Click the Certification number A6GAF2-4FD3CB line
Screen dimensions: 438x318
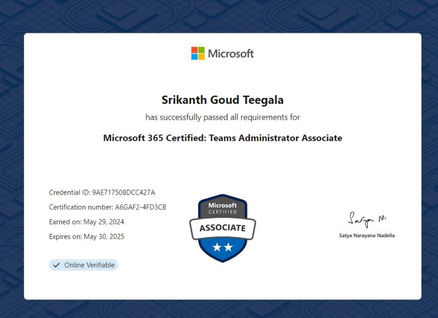[x=107, y=207]
